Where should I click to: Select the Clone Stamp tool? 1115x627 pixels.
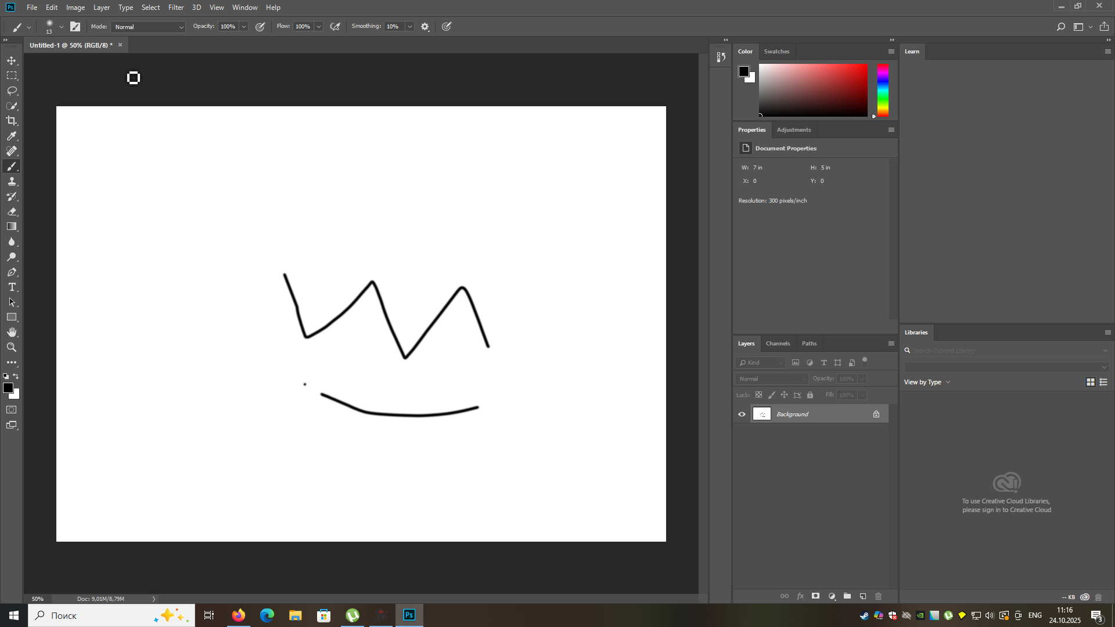[12, 182]
